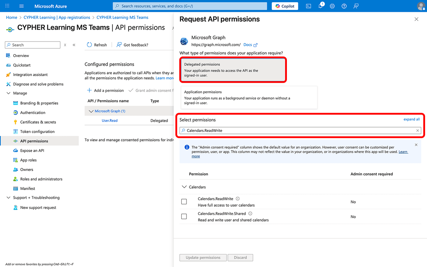Click Grant admin consent in the toolbar

[x=151, y=90]
